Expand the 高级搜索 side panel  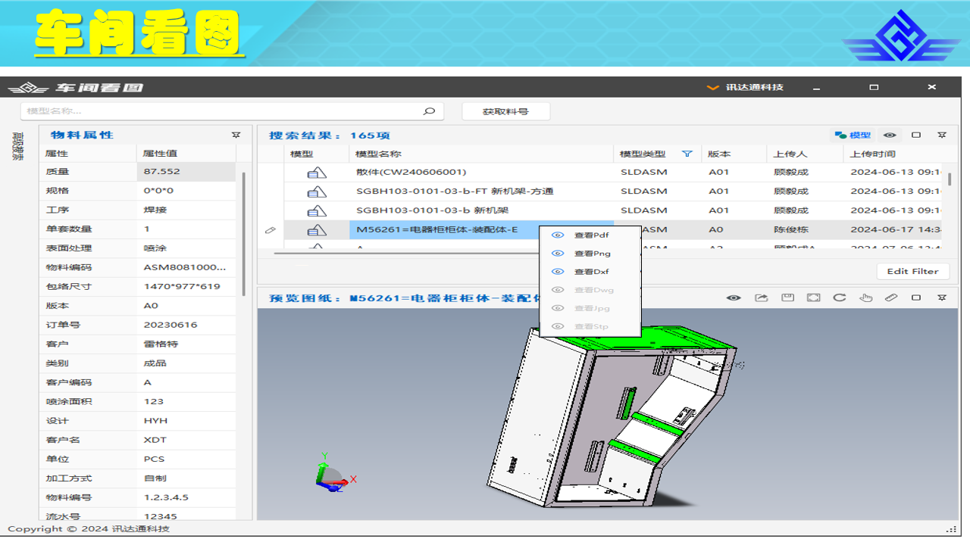pos(17,147)
